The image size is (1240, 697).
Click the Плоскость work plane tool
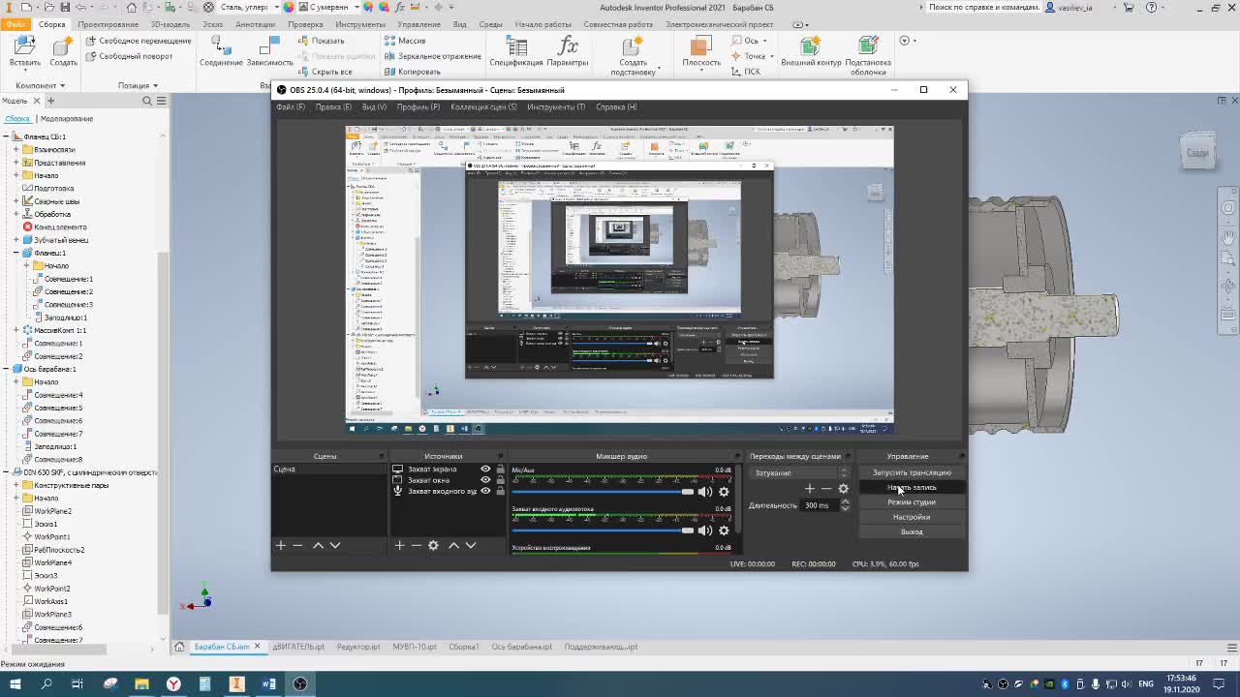pyautogui.click(x=700, y=52)
